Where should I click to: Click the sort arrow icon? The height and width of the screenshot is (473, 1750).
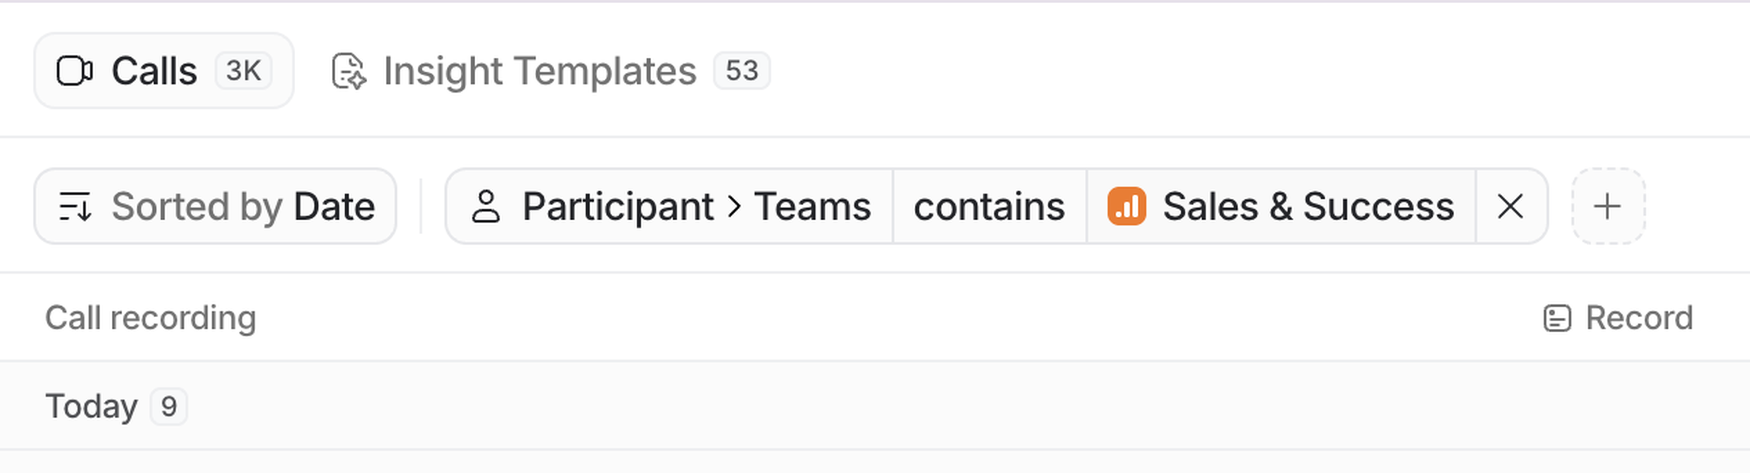point(75,206)
